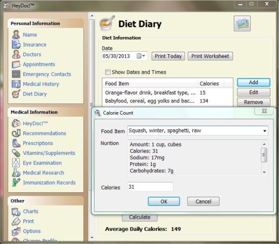The image size is (279, 244).
Task: Open the Recommendations link
Action: point(45,133)
